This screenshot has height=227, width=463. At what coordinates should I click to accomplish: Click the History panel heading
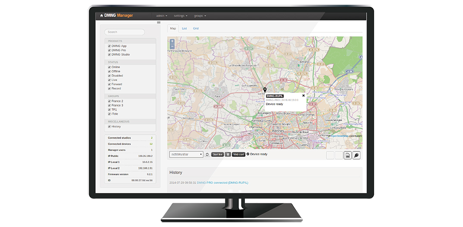pos(176,172)
